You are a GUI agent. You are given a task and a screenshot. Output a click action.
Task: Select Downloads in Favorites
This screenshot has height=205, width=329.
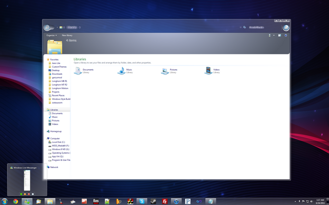(x=57, y=74)
